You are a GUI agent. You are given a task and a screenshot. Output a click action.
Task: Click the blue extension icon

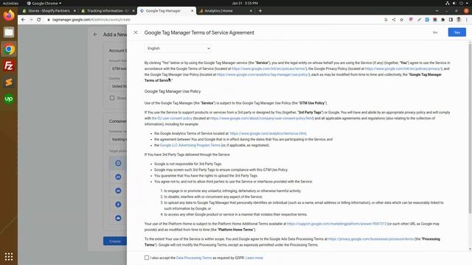click(427, 20)
